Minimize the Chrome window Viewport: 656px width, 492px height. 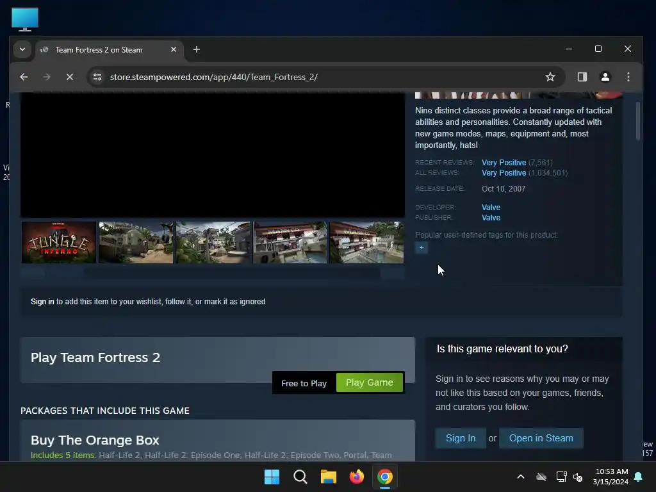tap(569, 49)
